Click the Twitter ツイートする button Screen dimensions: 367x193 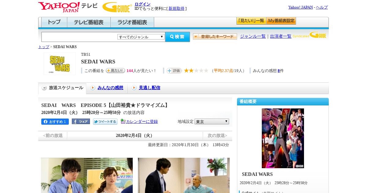105,122
